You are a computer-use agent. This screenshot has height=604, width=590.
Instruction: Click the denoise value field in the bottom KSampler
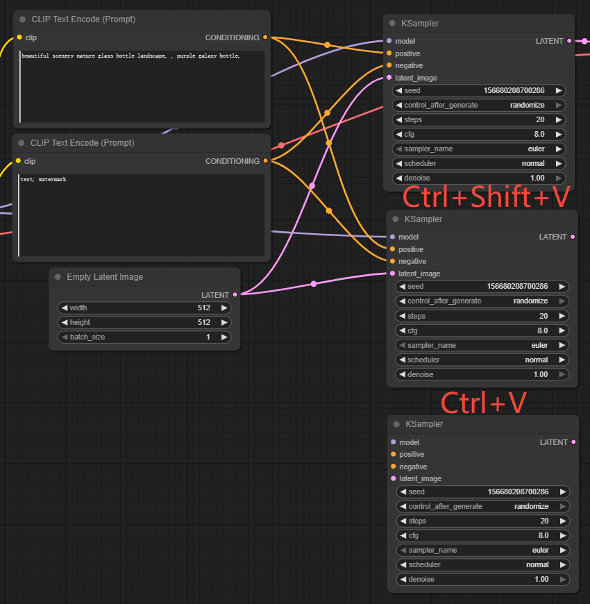[482, 579]
